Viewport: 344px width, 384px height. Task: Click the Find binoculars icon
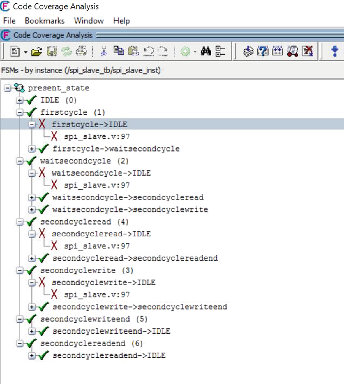(x=206, y=52)
